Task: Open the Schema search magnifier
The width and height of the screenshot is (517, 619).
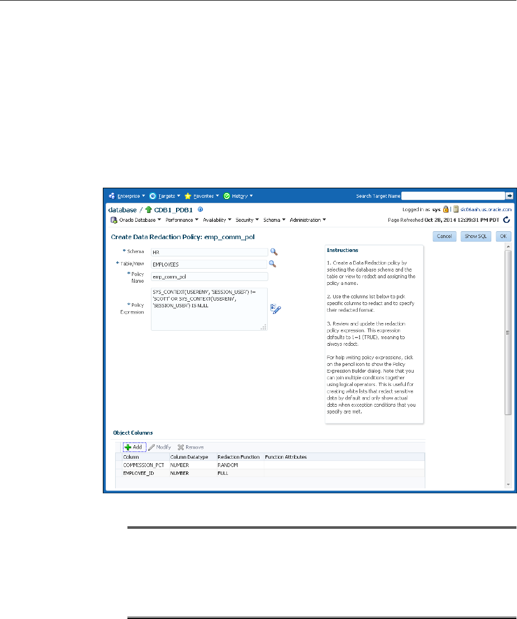Action: click(274, 252)
